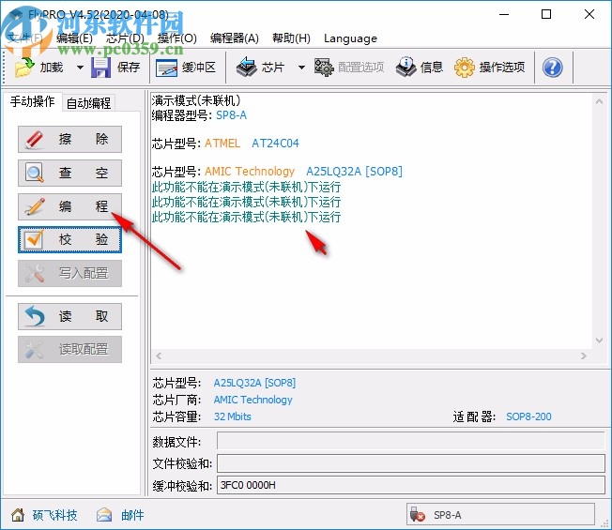Open the Language menu

(350, 38)
